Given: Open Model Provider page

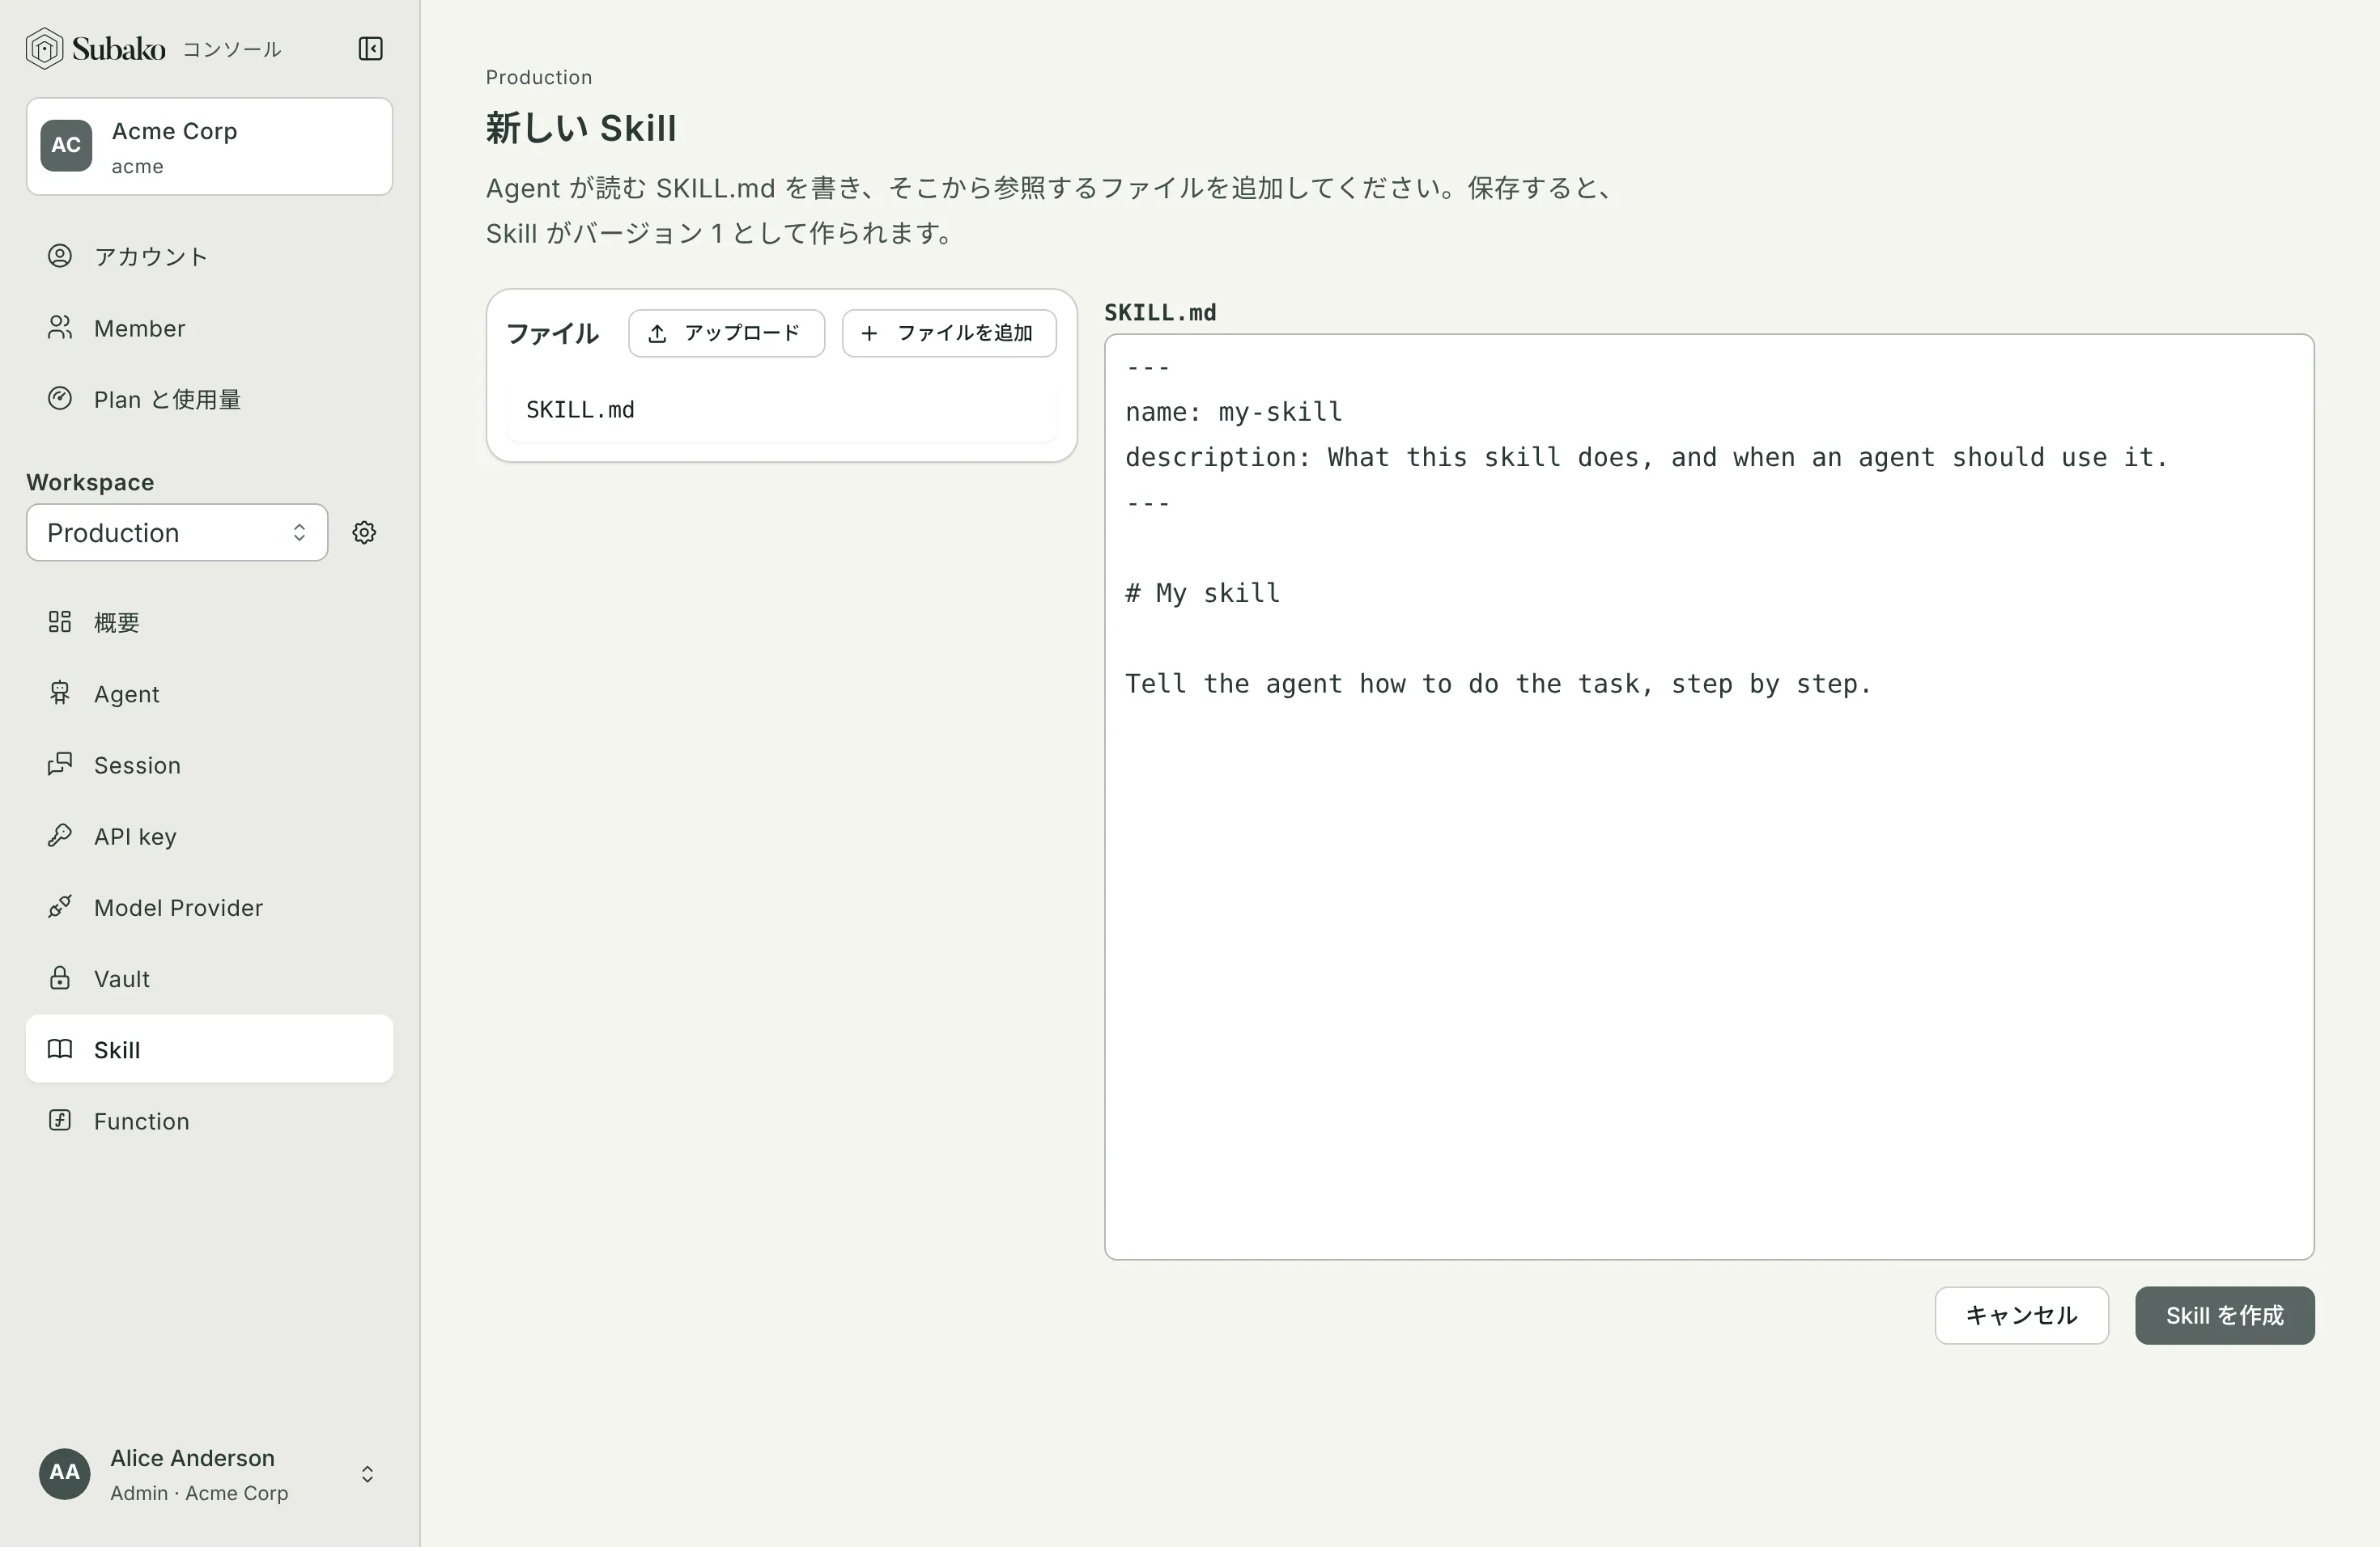Looking at the screenshot, I should point(209,908).
